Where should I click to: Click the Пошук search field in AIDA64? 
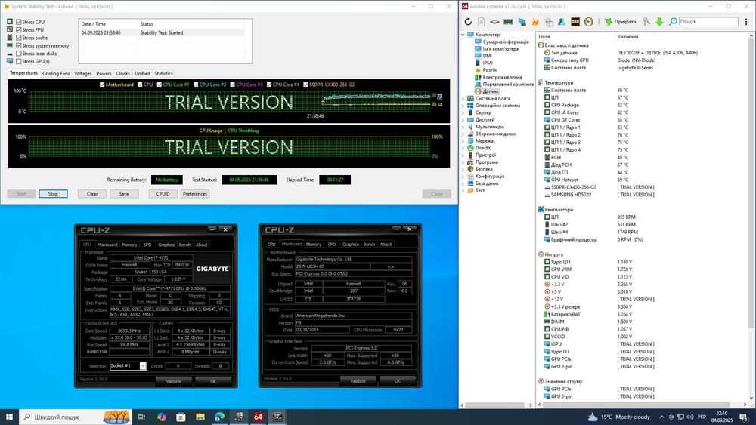tap(708, 22)
